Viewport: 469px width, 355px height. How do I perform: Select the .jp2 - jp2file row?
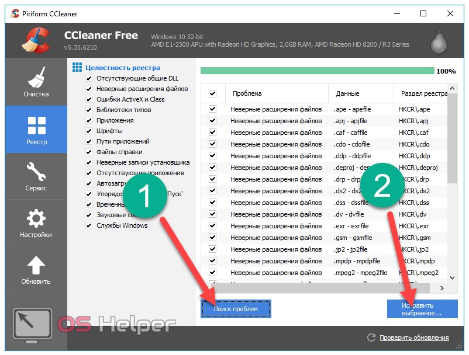[324, 249]
